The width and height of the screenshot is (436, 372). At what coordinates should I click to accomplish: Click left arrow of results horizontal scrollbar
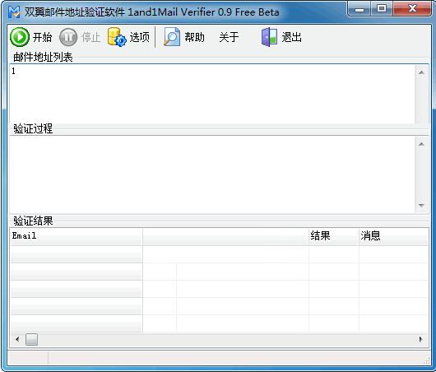(x=17, y=339)
